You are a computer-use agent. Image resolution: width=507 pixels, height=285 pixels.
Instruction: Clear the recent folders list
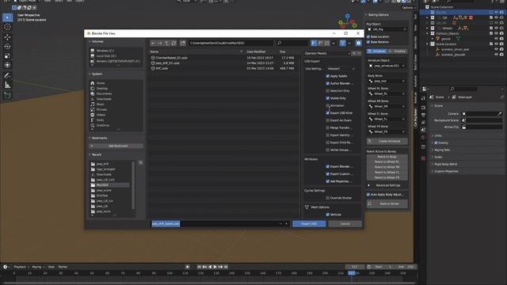(141, 162)
